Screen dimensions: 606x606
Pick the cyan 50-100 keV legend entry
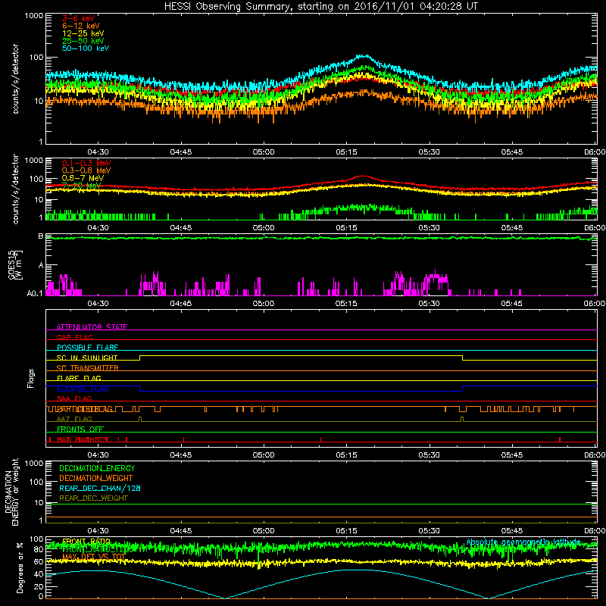[86, 48]
